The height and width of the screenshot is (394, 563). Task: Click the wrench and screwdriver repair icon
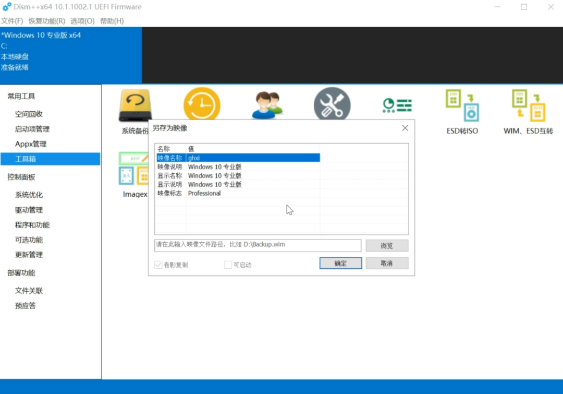(x=332, y=105)
